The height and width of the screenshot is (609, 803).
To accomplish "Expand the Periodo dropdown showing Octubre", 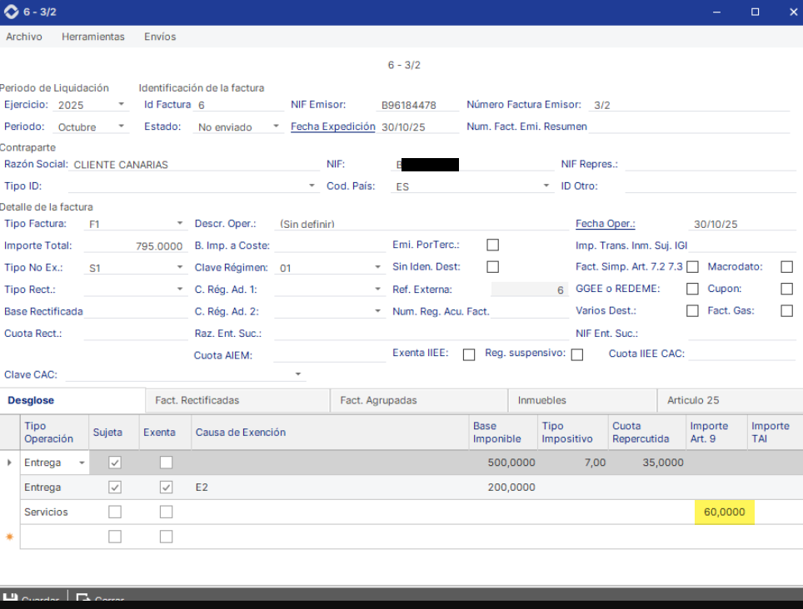I will pyautogui.click(x=122, y=126).
